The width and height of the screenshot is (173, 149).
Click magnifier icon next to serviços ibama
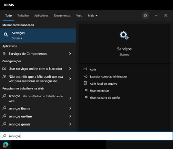tap(4, 108)
